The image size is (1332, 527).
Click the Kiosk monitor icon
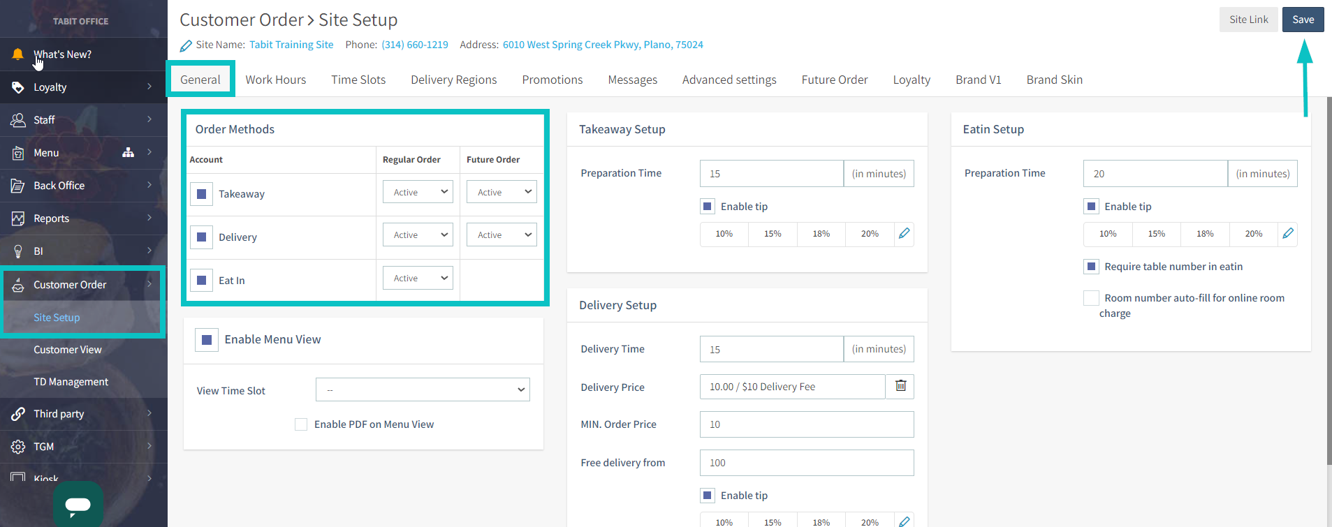(17, 477)
